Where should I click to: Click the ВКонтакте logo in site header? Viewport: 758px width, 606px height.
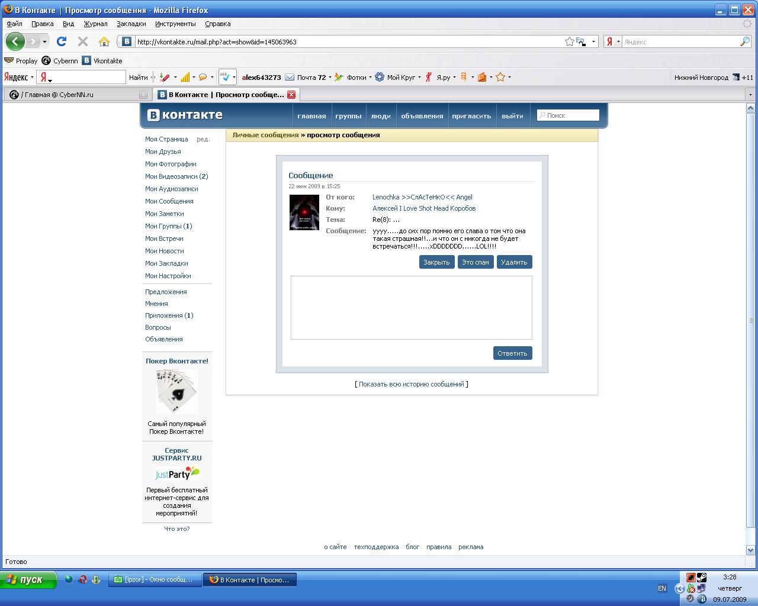point(185,115)
